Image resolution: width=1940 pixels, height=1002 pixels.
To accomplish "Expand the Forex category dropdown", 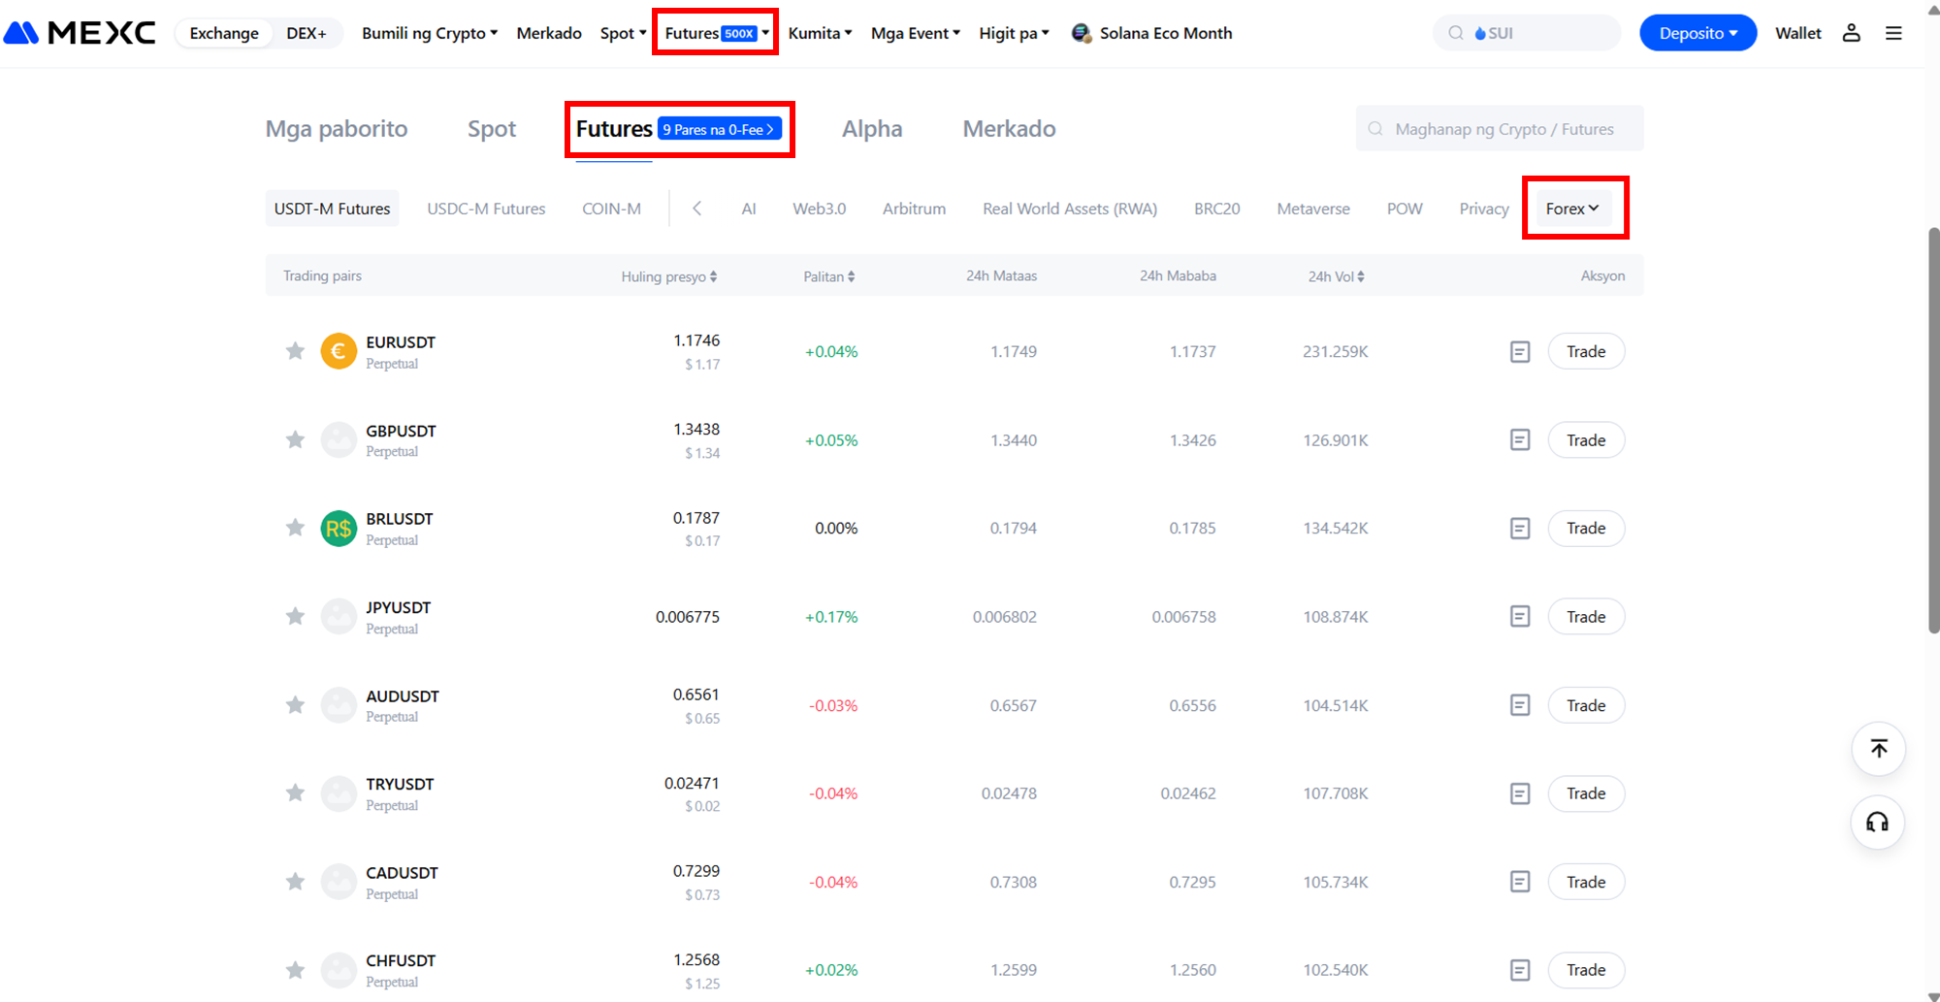I will [x=1571, y=209].
